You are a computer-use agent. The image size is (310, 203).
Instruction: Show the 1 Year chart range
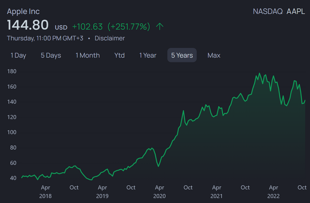(148, 55)
